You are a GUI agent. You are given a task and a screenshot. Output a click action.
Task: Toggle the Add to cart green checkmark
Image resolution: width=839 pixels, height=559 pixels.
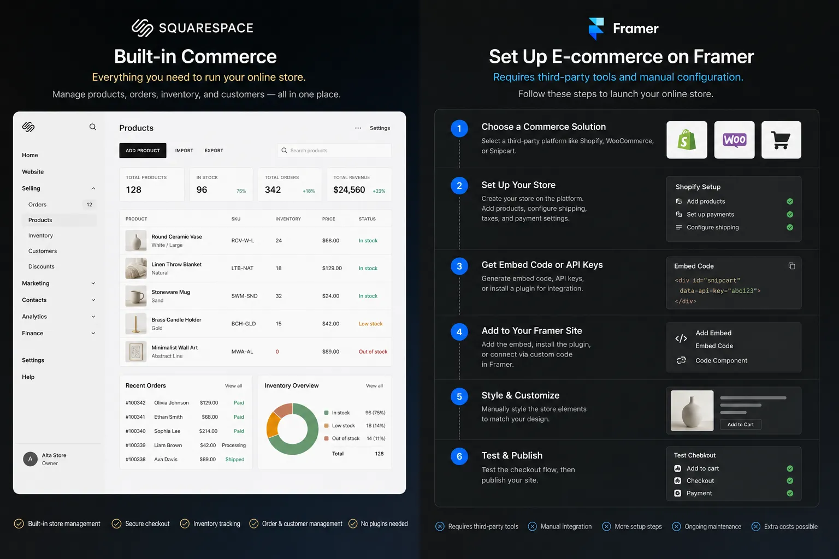tap(790, 468)
